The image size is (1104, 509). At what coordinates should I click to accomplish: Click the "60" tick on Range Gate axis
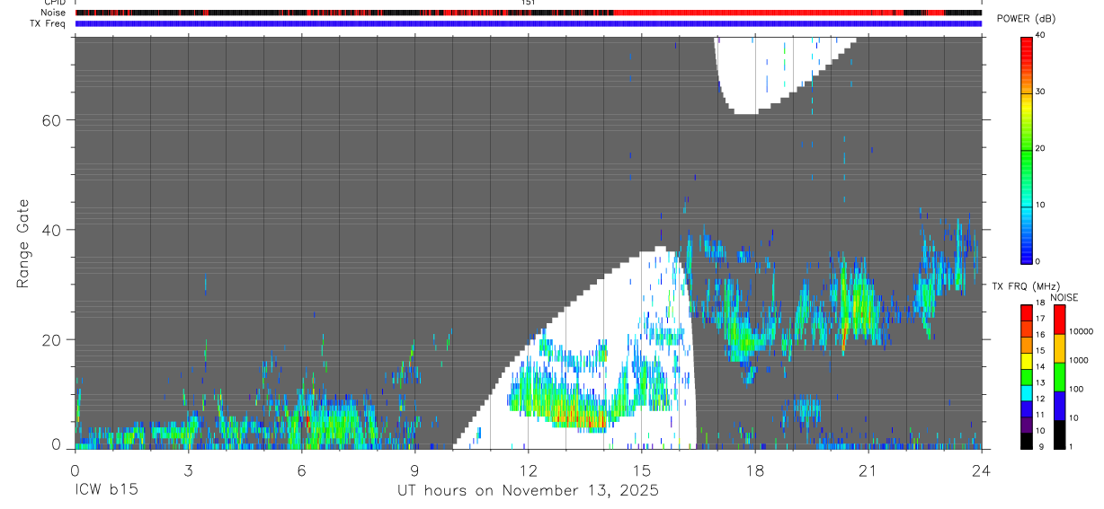(53, 120)
